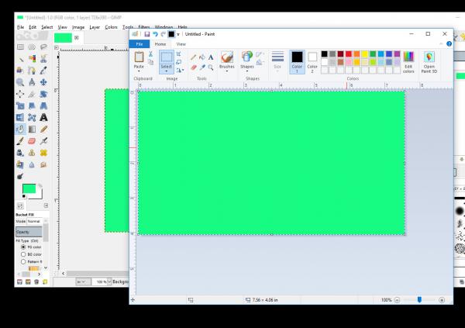Open the Shapes gallery dropdown
Image resolution: width=465 pixels, height=328 pixels.
tap(246, 71)
